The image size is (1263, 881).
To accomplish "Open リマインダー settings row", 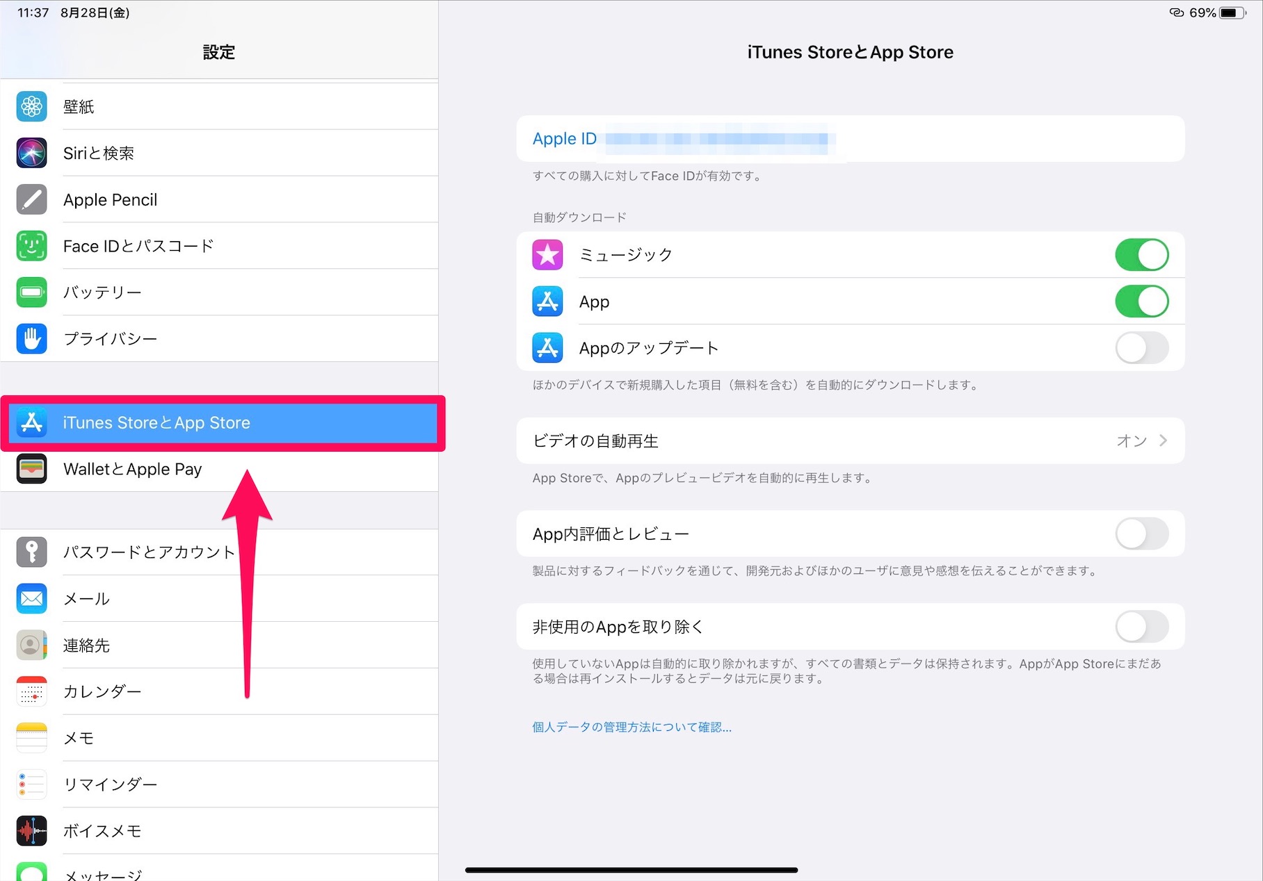I will pyautogui.click(x=219, y=784).
